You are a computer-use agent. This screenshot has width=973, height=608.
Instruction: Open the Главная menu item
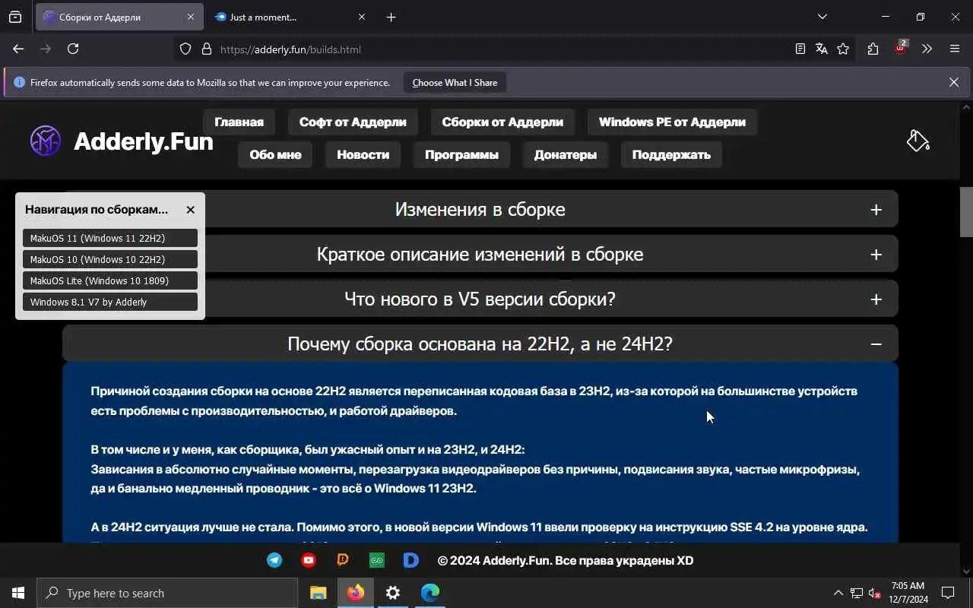pyautogui.click(x=239, y=122)
